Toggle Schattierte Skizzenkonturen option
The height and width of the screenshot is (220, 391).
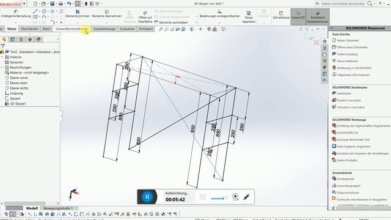point(318,16)
